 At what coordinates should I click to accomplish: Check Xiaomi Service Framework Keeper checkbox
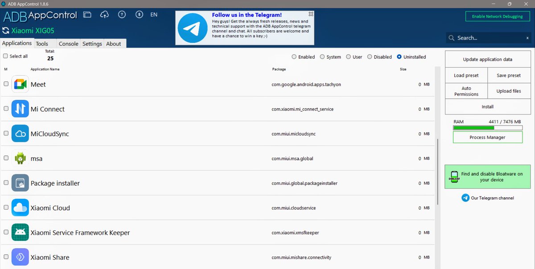[6, 232]
